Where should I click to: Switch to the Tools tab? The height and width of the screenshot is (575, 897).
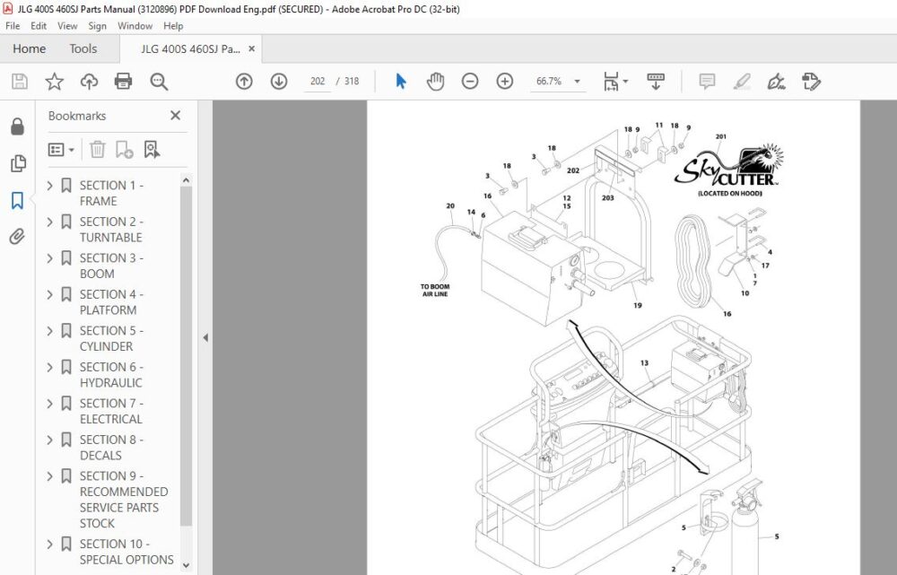click(83, 48)
